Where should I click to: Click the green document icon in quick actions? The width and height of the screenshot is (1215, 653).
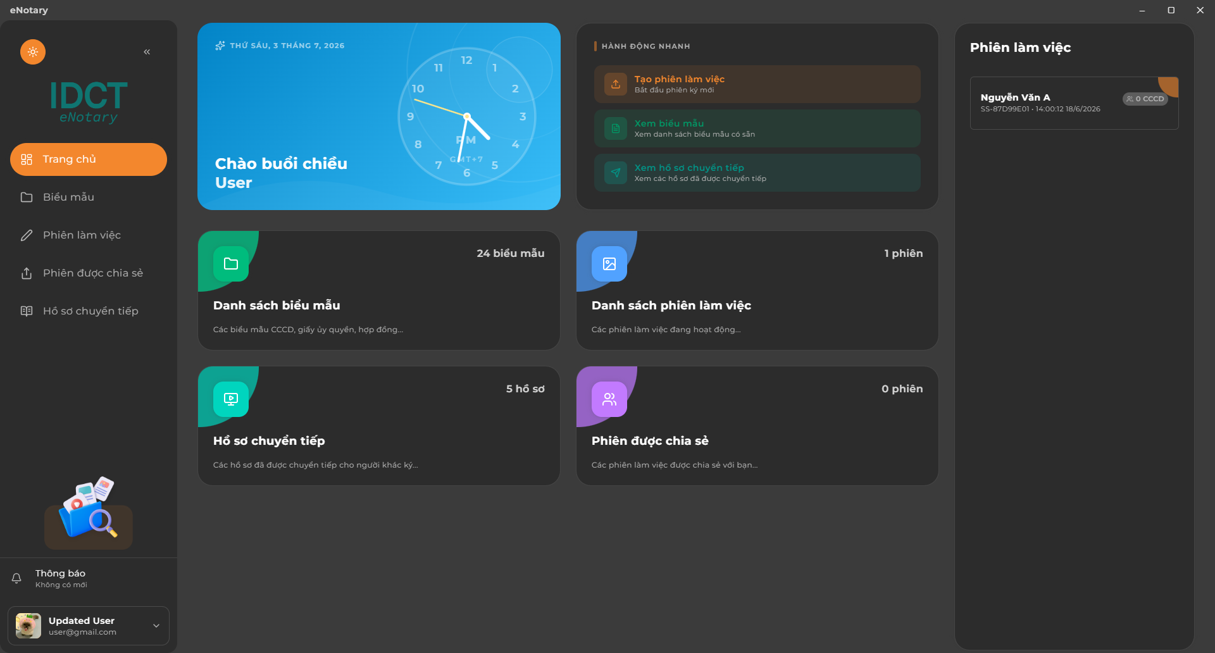coord(616,128)
